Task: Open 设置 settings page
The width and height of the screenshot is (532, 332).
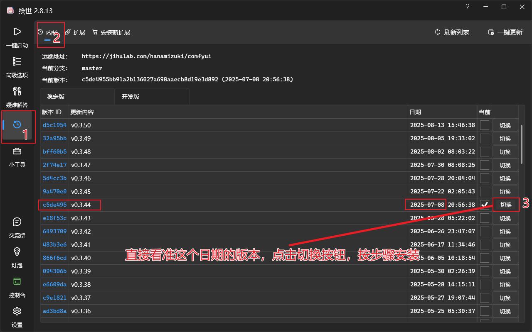Action: (x=17, y=317)
